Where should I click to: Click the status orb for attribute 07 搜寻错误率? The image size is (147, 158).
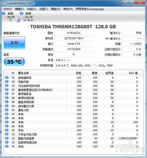pyautogui.click(x=7, y=94)
